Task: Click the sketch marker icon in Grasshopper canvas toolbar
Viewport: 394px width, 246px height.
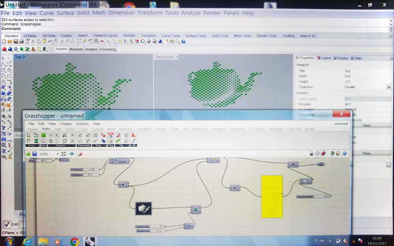Action: click(x=80, y=154)
